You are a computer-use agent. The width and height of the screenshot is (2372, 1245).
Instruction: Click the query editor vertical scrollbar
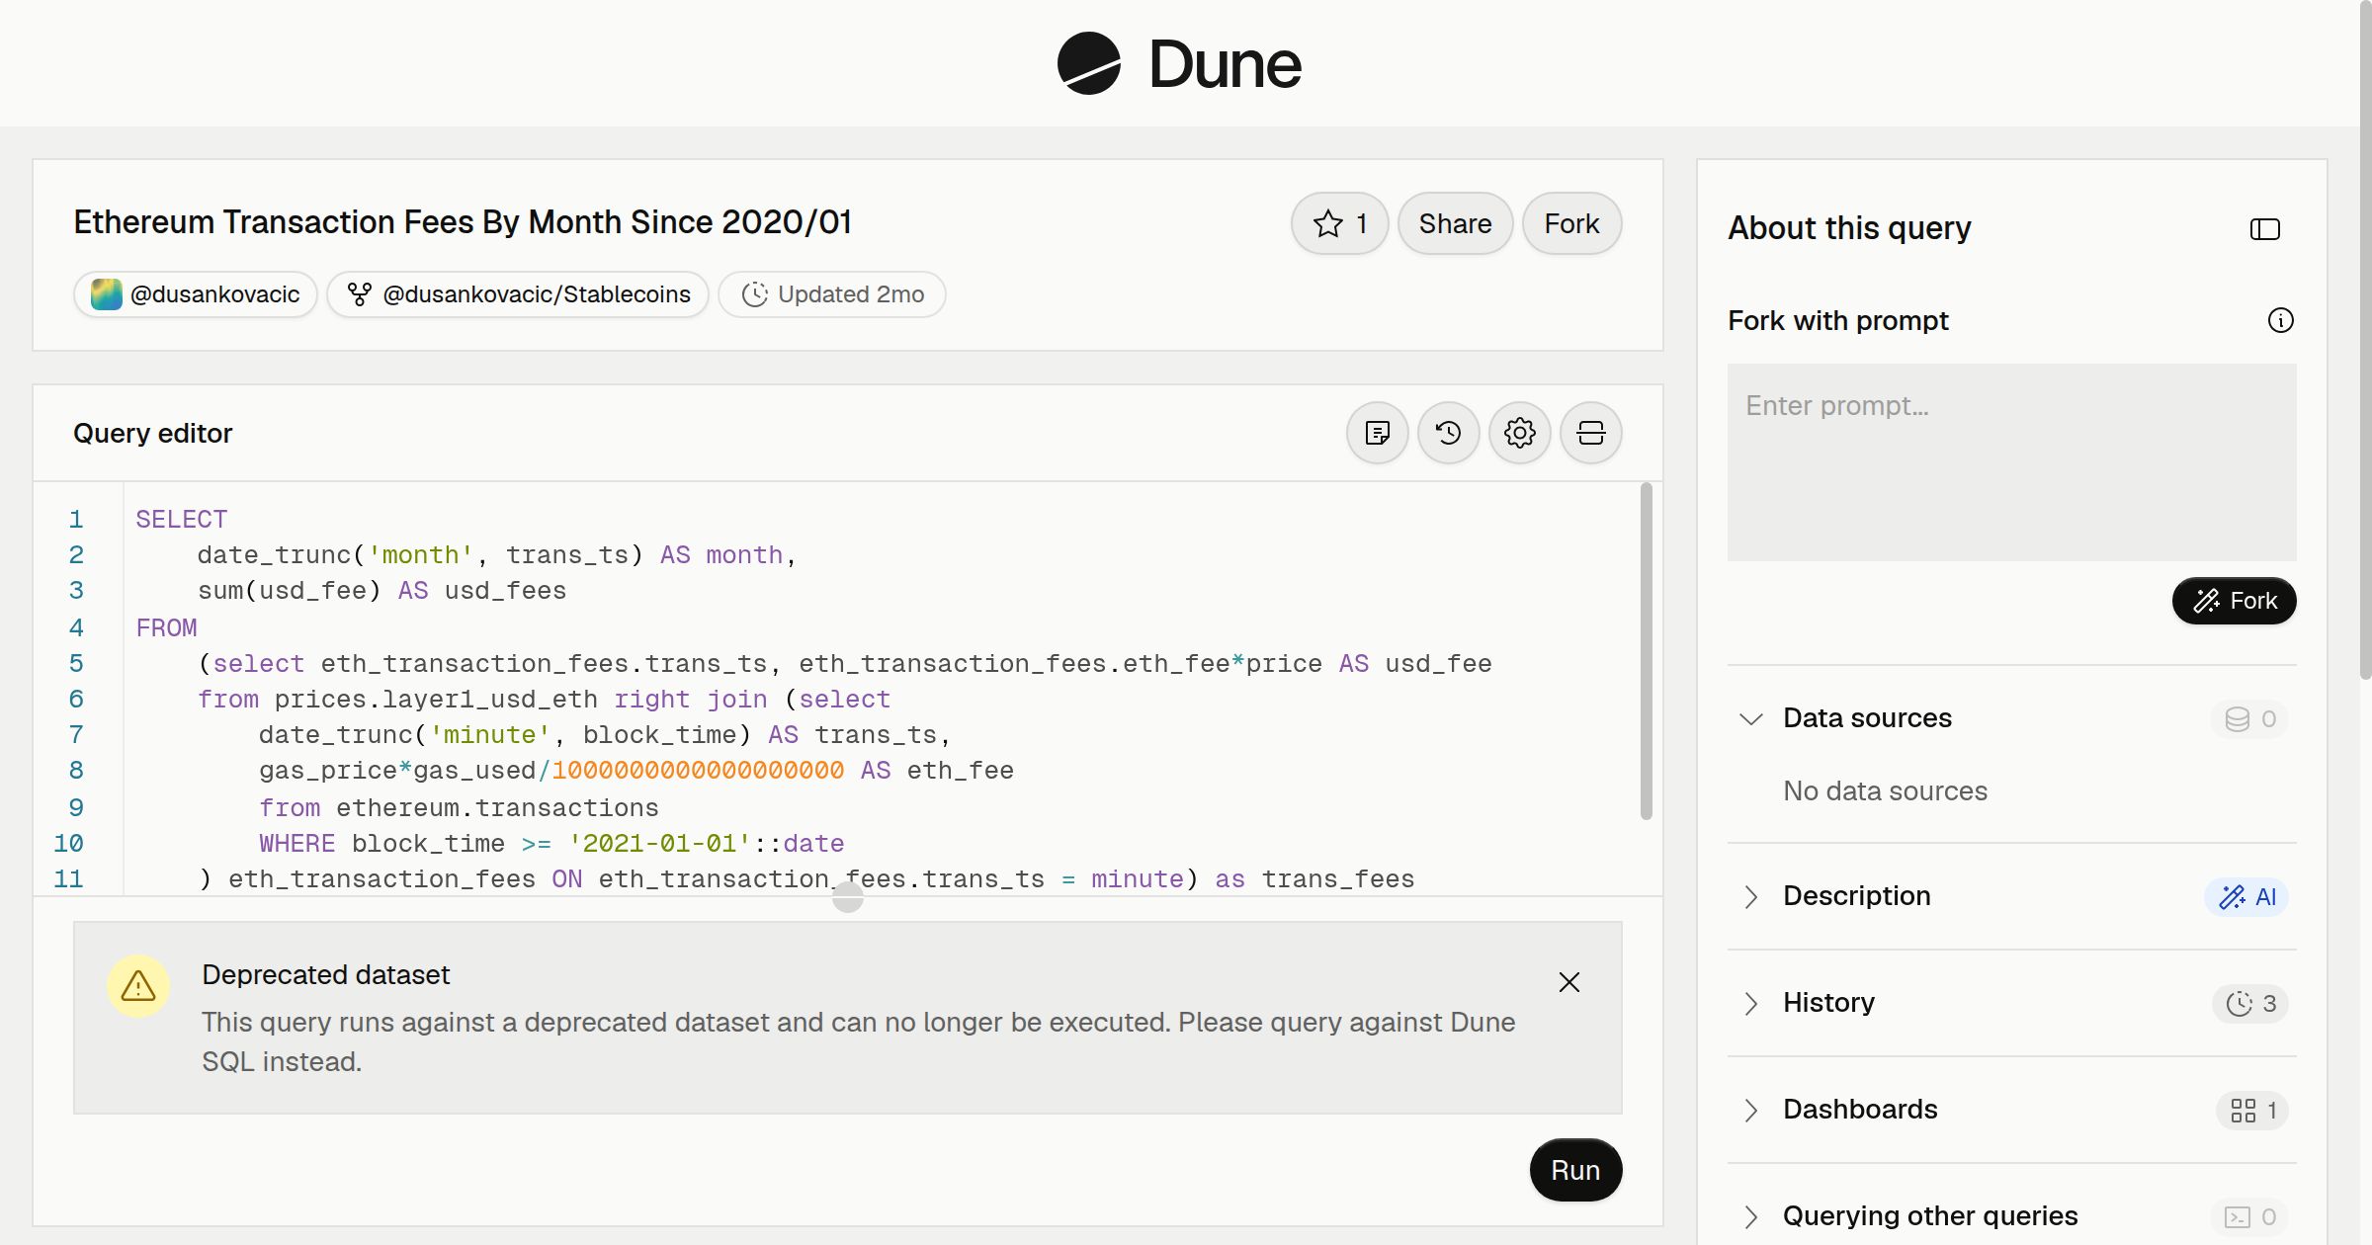[x=1646, y=650]
